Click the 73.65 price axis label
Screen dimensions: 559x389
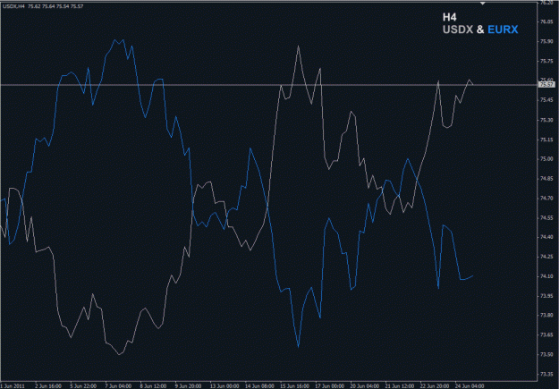tap(546, 334)
